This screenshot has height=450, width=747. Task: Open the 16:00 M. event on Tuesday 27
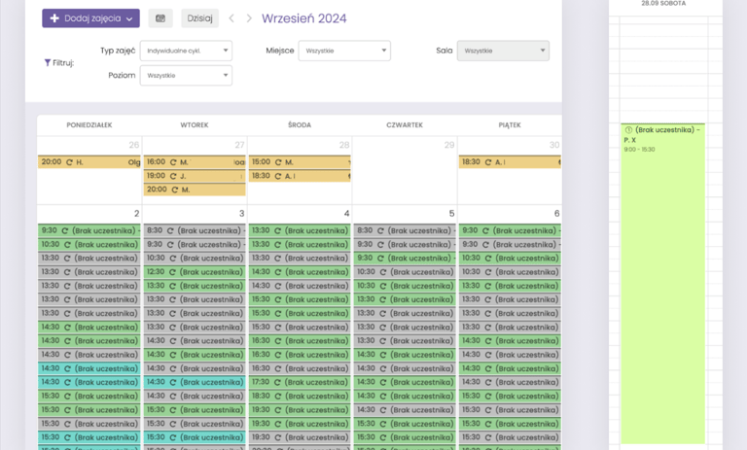click(195, 162)
